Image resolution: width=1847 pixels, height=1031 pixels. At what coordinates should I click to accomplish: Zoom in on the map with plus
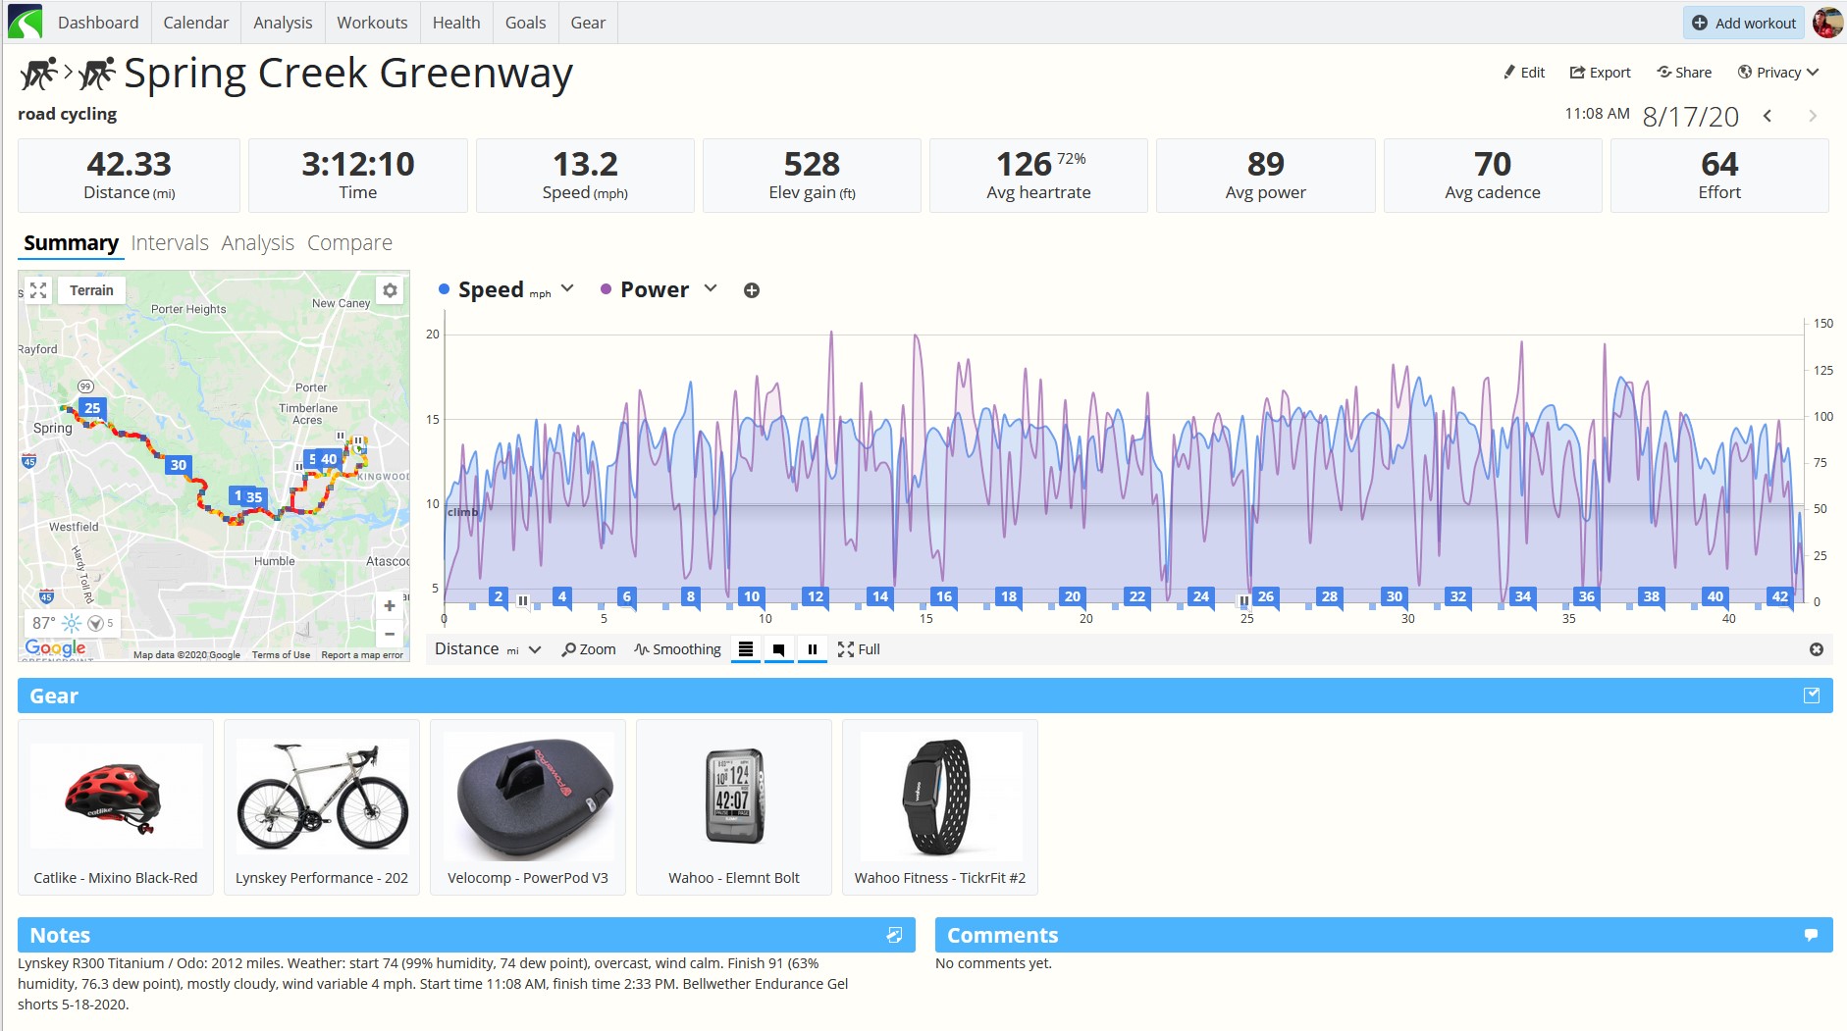click(x=390, y=606)
